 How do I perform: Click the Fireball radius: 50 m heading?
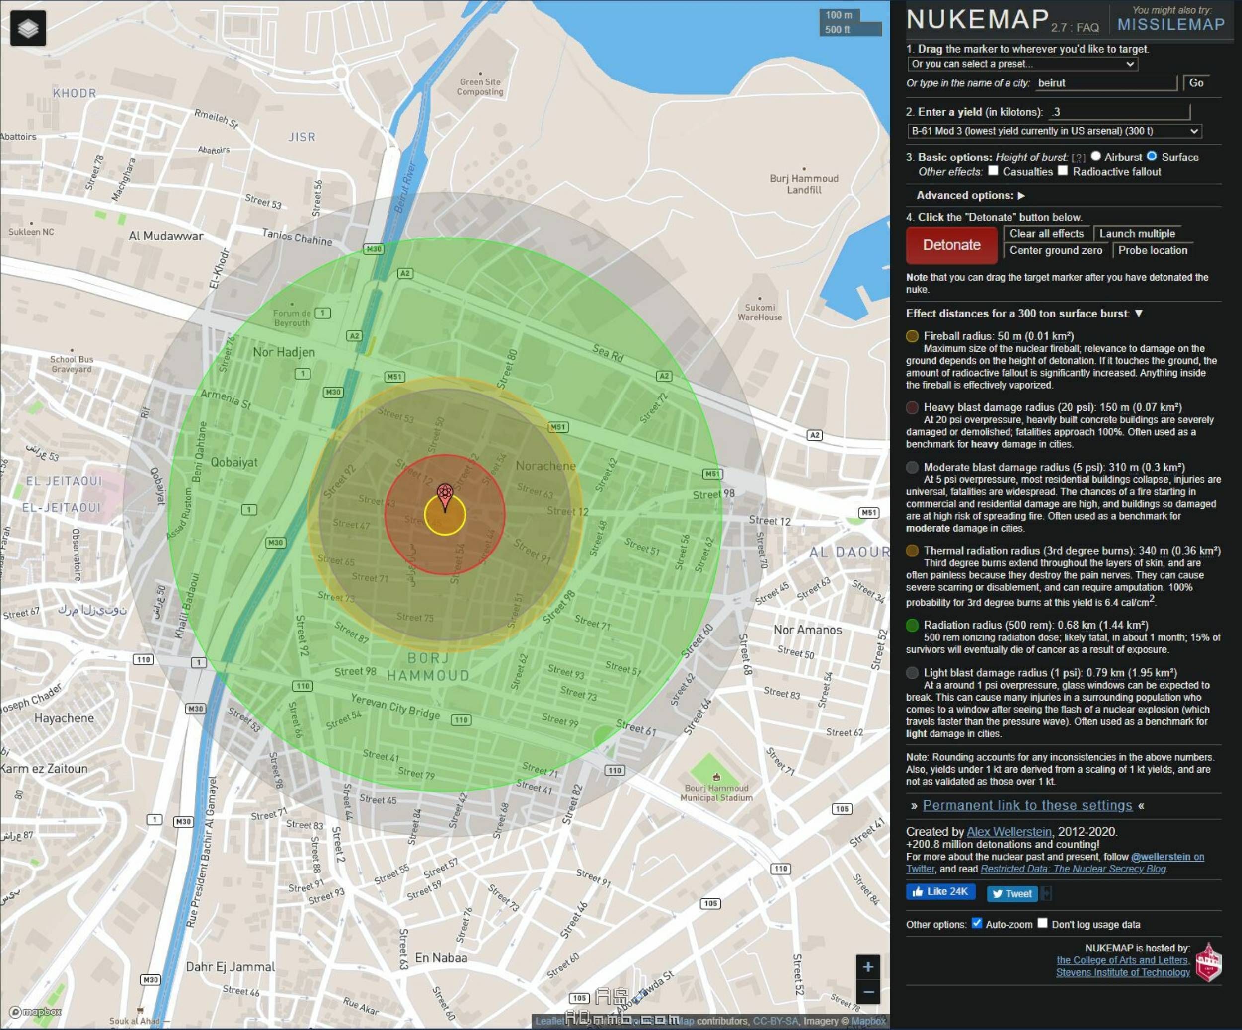[x=999, y=336]
